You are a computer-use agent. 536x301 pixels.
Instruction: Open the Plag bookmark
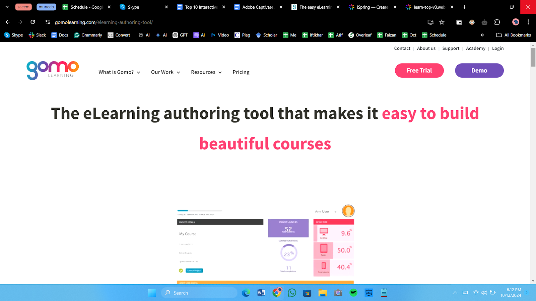(242, 35)
